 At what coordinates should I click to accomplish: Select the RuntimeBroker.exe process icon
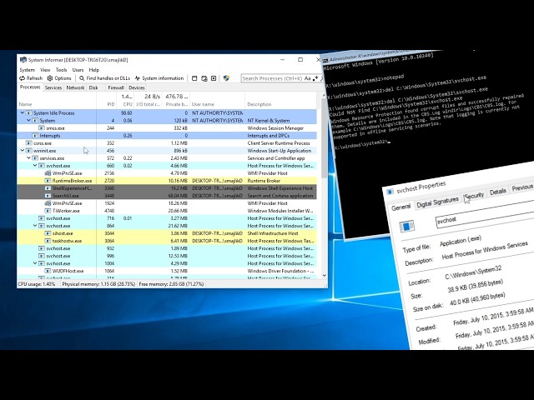(x=48, y=181)
